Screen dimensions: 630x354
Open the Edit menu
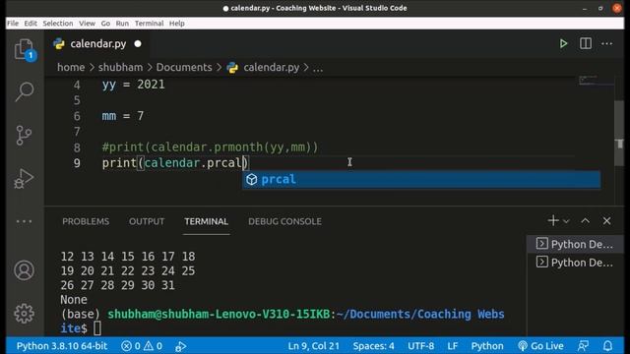(x=31, y=24)
